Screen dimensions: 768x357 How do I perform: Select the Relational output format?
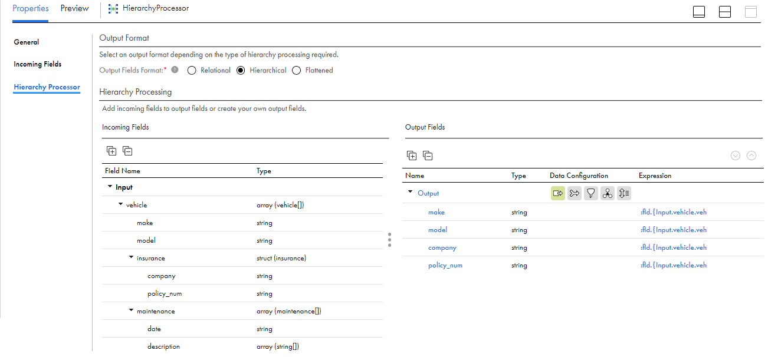coord(192,70)
